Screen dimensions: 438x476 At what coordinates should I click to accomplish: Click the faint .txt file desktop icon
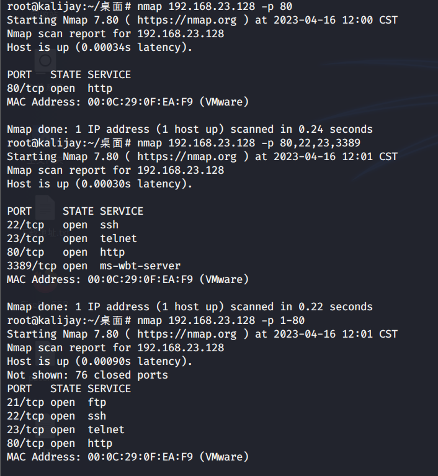pos(45,208)
